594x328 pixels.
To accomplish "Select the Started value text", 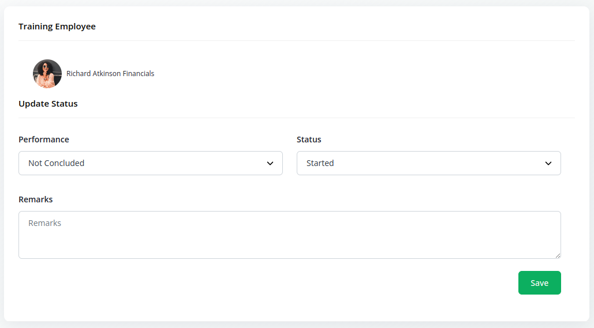I will click(x=320, y=163).
